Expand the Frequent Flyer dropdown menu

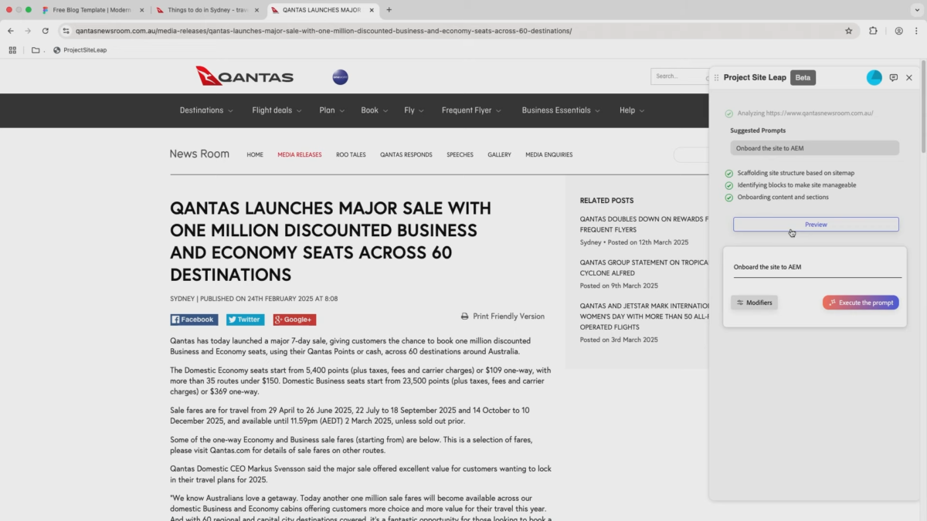coord(470,110)
